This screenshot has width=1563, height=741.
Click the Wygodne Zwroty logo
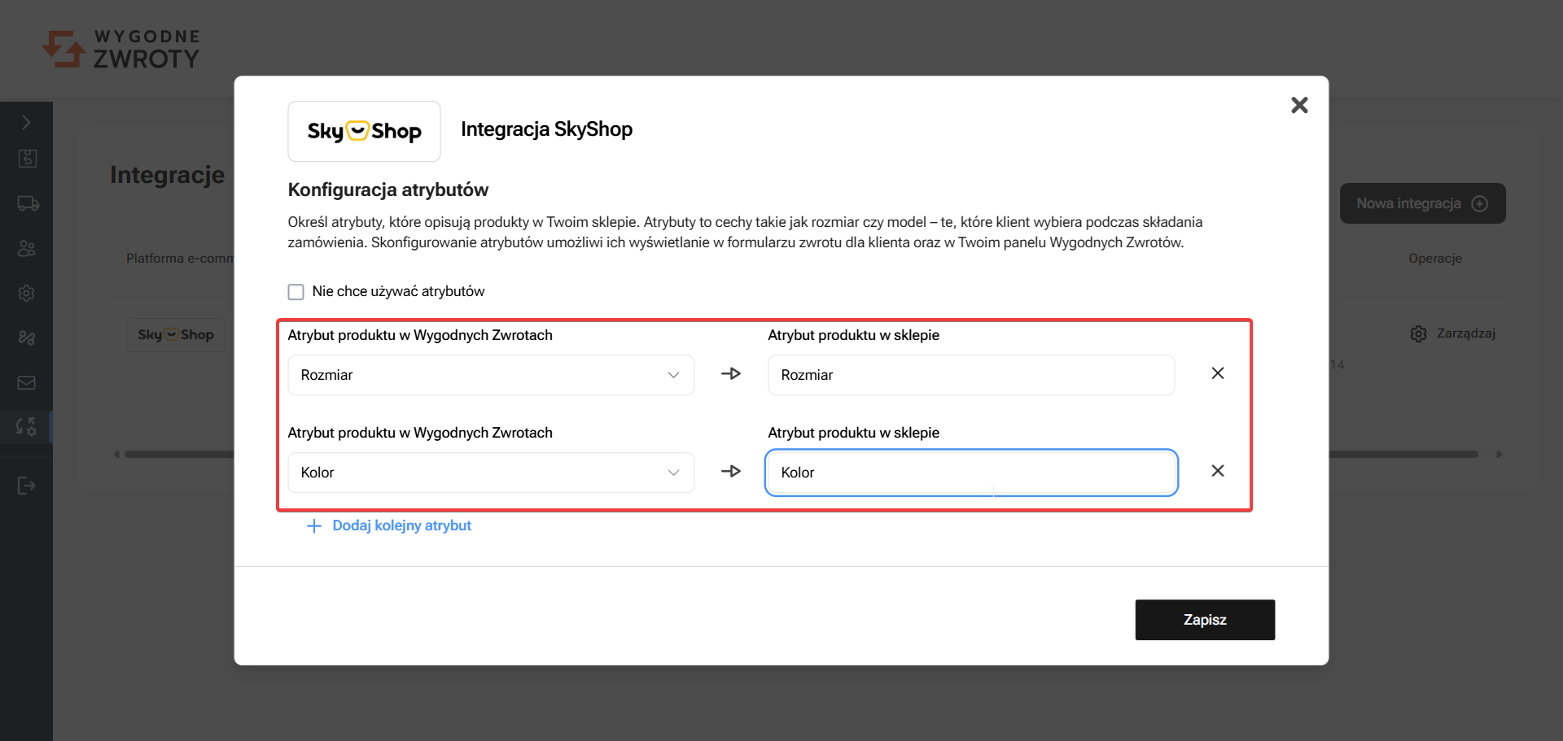pos(120,49)
